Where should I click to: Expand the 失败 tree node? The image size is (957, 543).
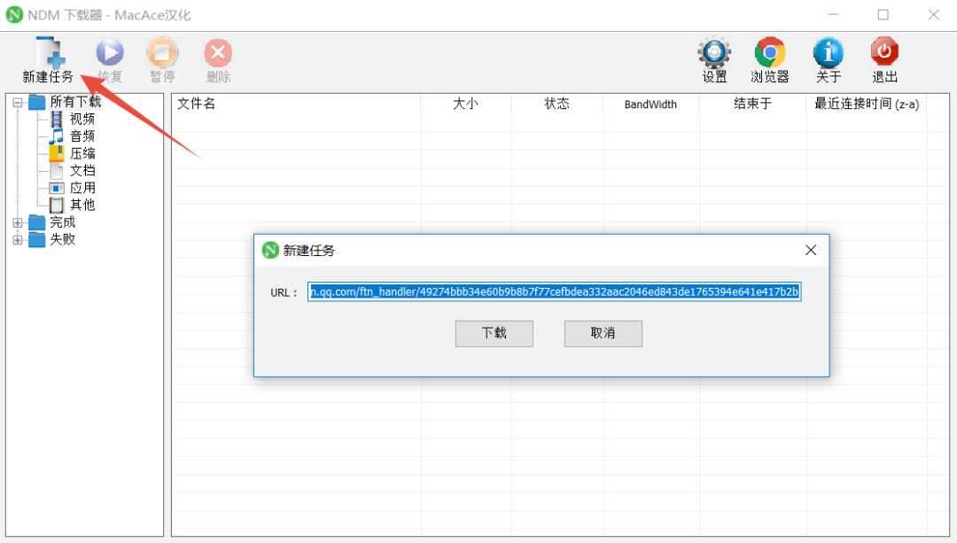(18, 240)
